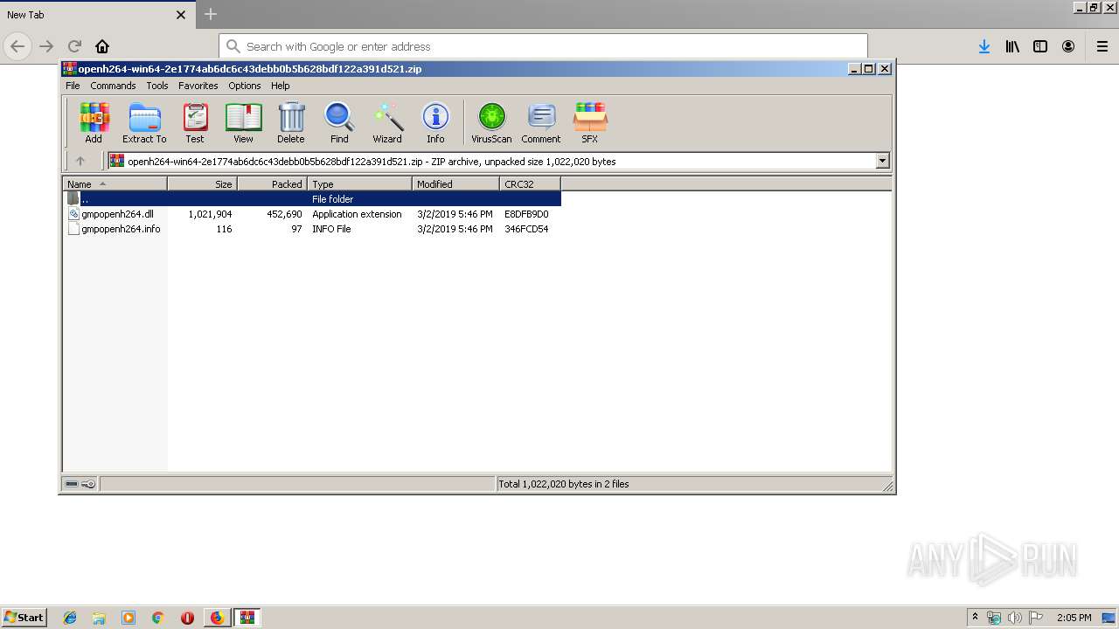The height and width of the screenshot is (629, 1119).
Task: Sort by Name column header
Action: click(x=115, y=183)
